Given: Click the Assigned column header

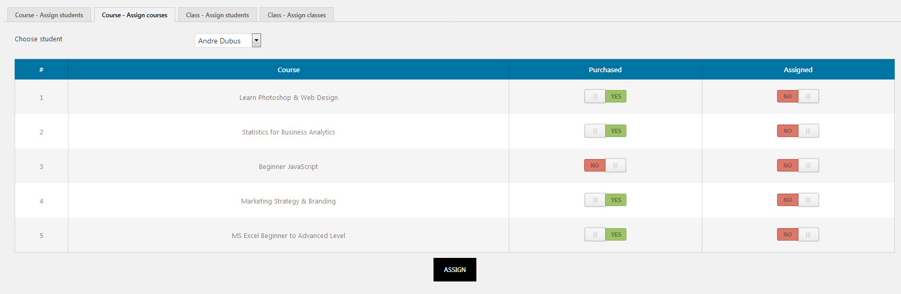Looking at the screenshot, I should [x=797, y=70].
